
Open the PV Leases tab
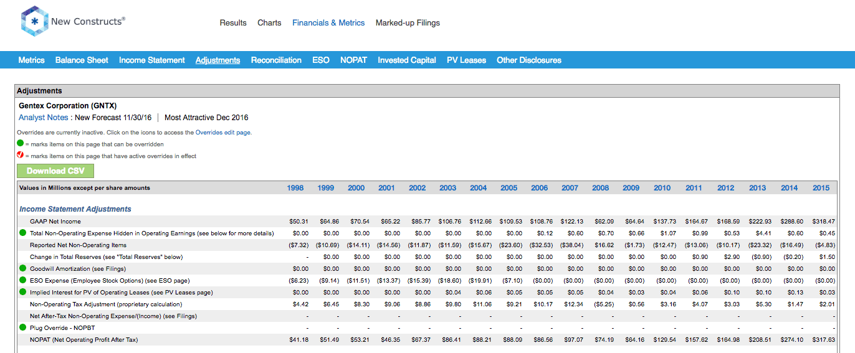466,60
